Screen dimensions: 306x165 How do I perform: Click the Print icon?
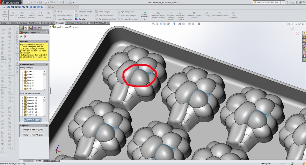point(46,2)
